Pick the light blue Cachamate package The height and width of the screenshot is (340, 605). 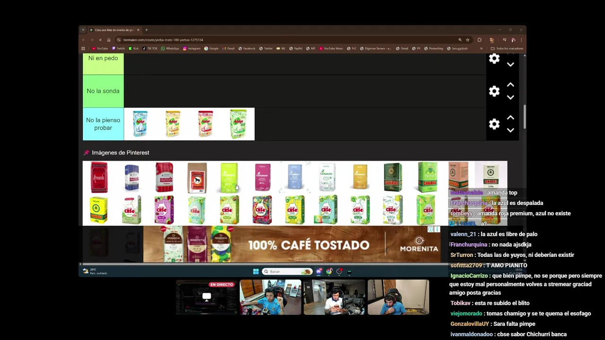tap(295, 177)
